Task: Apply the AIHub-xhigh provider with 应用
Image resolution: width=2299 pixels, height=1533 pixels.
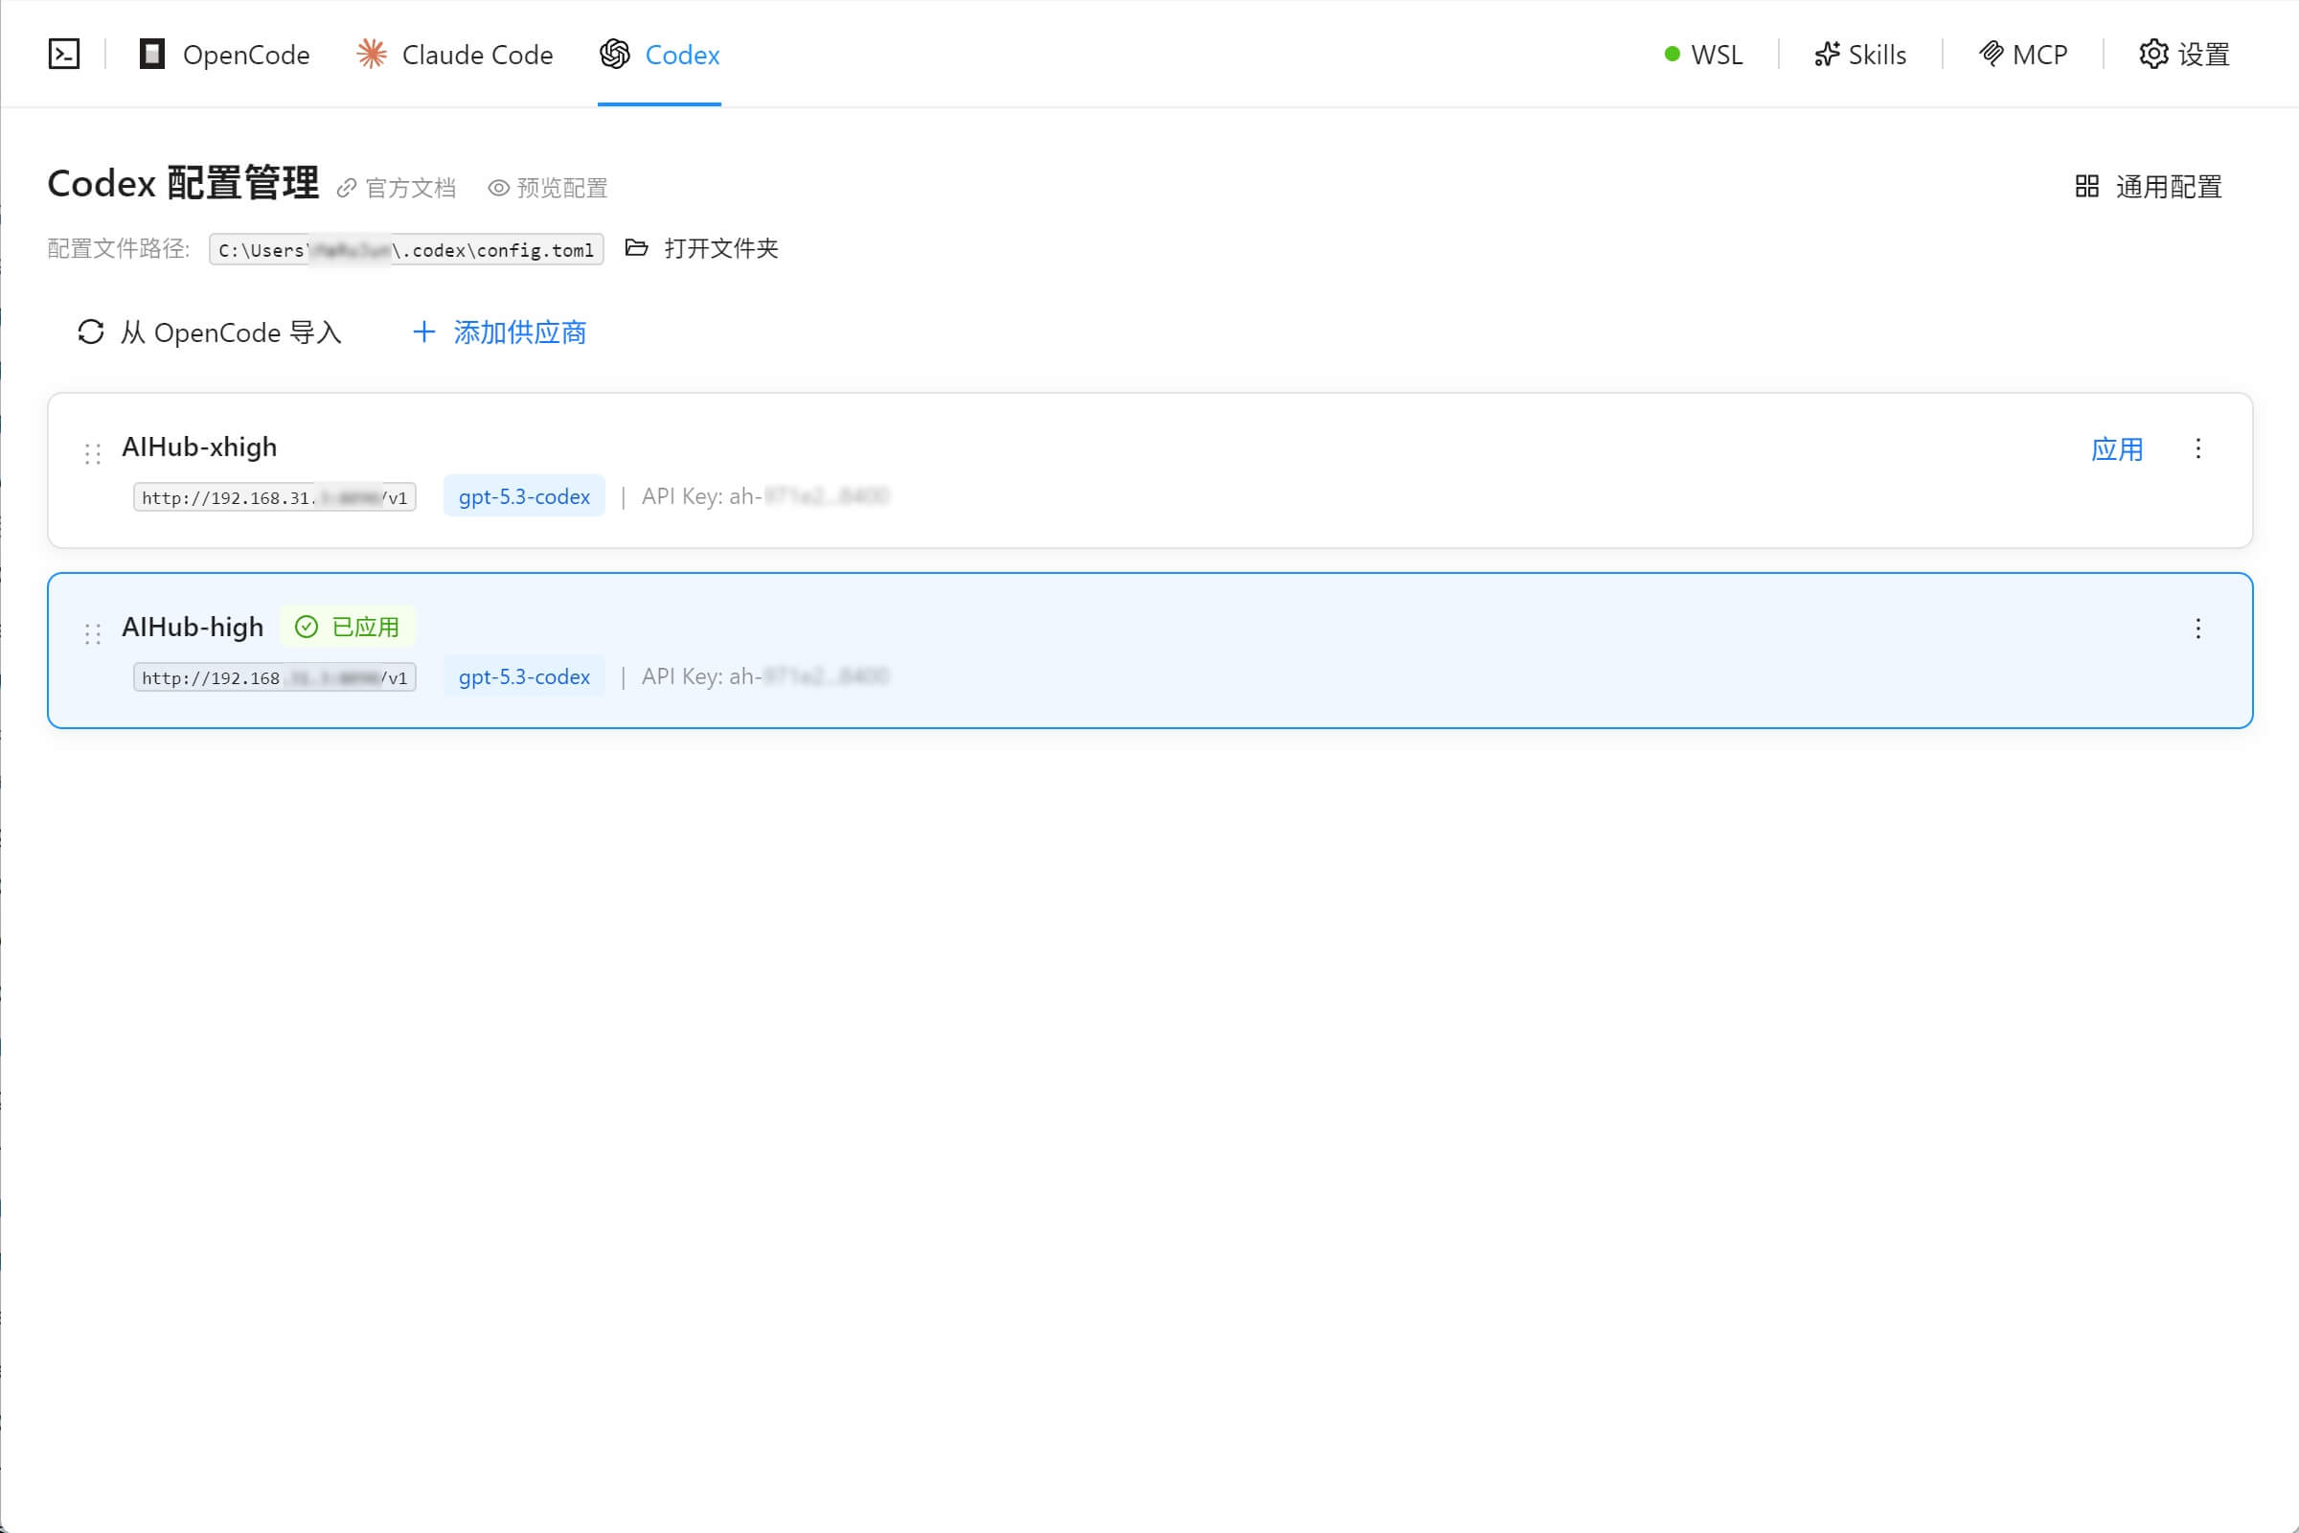Action: [x=2117, y=448]
